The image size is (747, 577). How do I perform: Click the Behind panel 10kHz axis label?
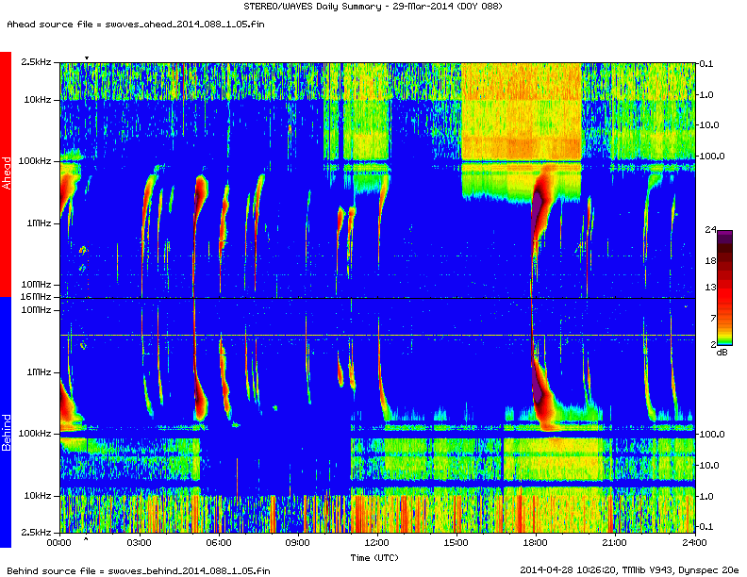[38, 496]
